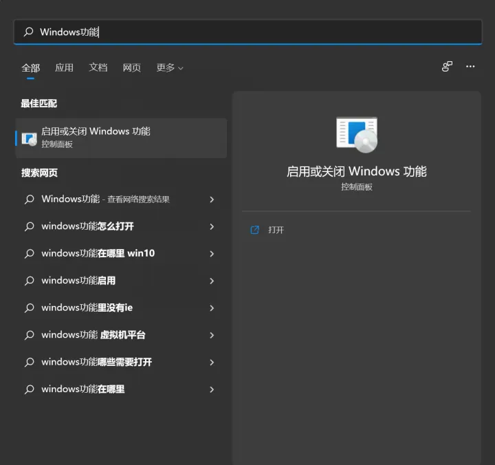The image size is (495, 465).
Task: Expand the 更多 dropdown
Action: click(170, 67)
